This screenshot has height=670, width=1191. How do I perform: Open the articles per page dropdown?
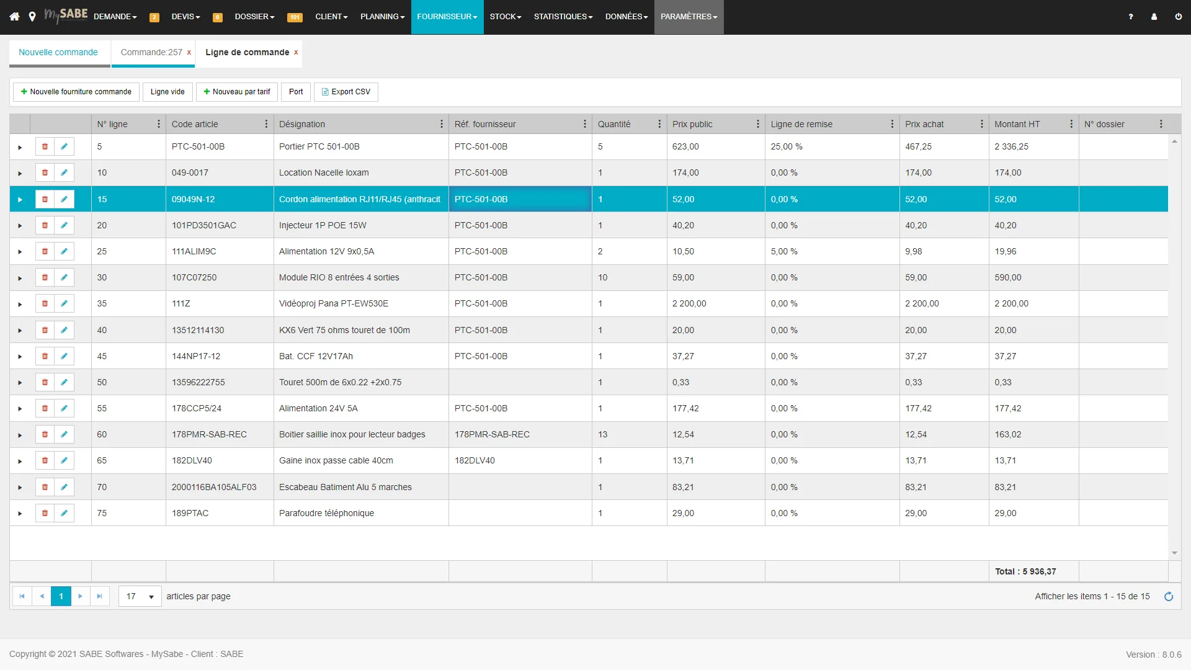[140, 596]
